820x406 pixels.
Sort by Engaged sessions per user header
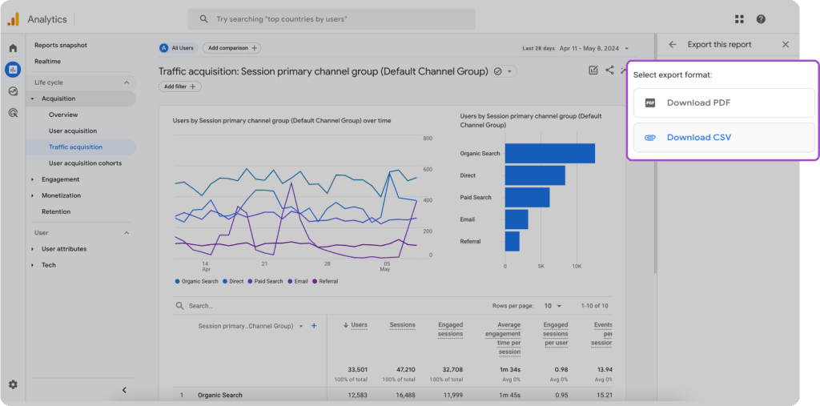[x=556, y=334]
